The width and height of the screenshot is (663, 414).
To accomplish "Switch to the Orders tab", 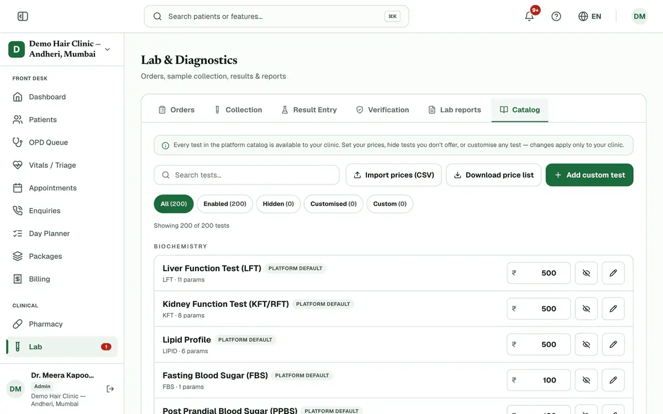I will coord(176,110).
